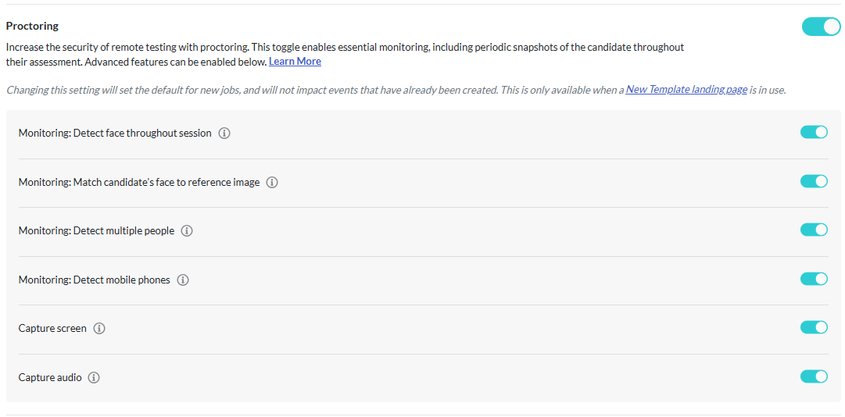
Task: Click the "Capture audio" label text
Action: (50, 378)
